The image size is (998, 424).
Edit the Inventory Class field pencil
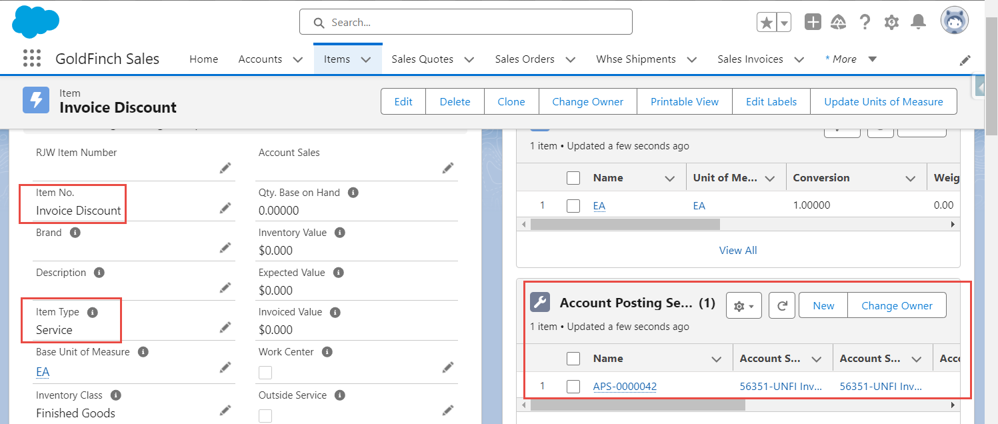point(225,410)
